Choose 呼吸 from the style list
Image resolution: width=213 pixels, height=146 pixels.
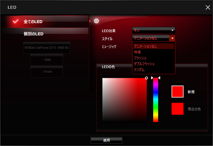point(154,52)
